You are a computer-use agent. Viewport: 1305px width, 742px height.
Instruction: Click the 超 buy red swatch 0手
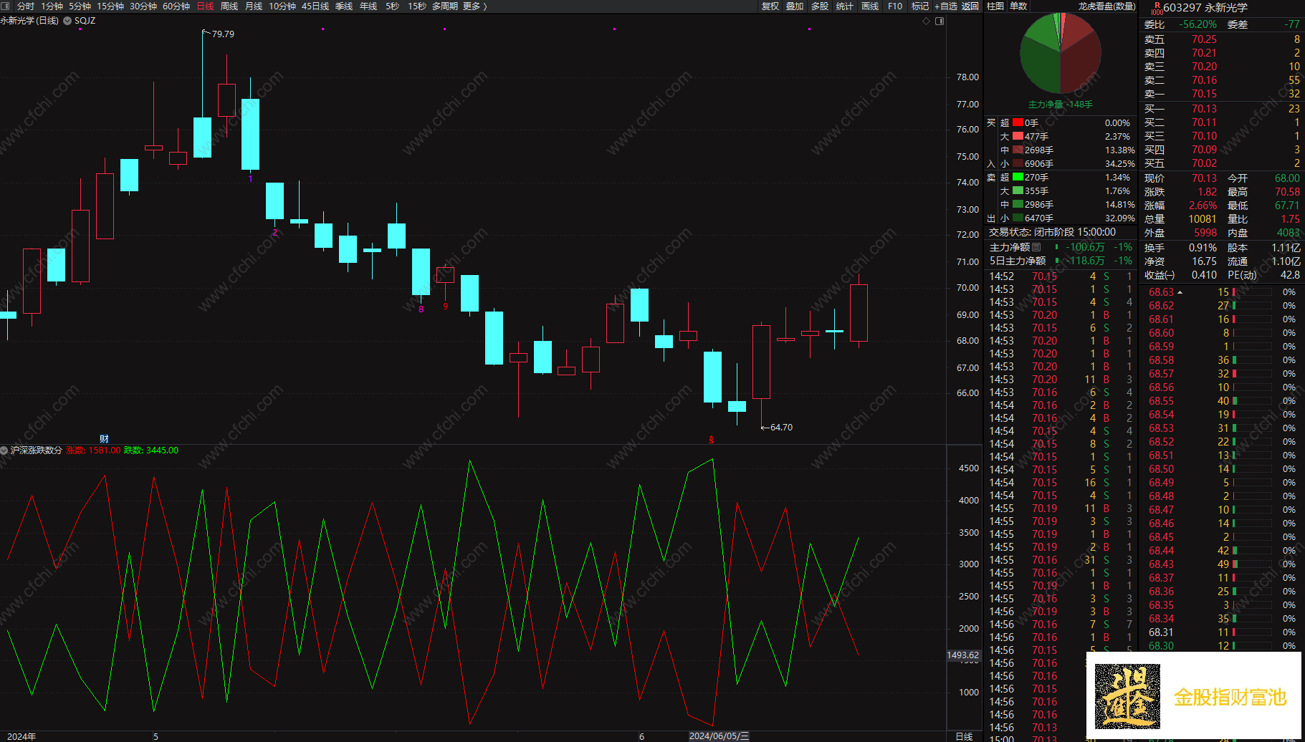1018,122
